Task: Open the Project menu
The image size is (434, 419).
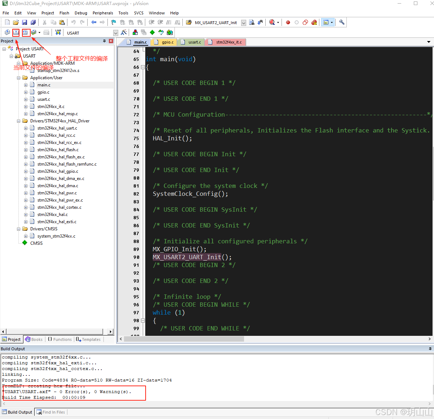Action: 48,13
